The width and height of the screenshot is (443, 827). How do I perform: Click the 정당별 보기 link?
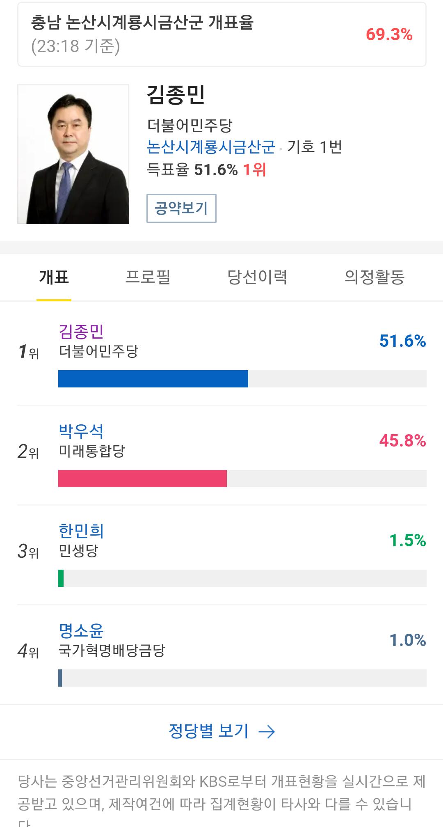pos(209,731)
